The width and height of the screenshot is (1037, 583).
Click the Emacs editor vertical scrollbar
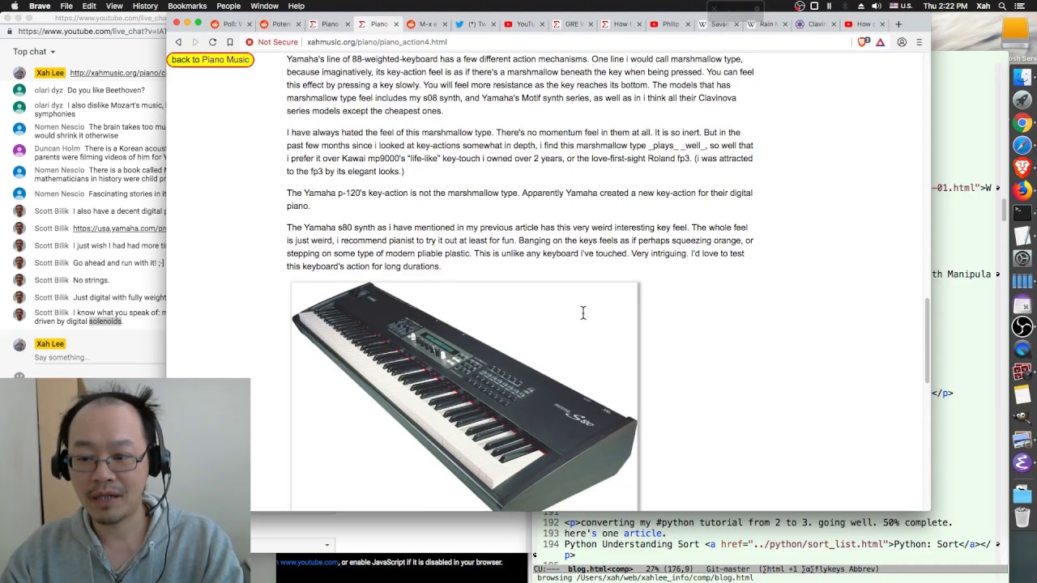[1005, 211]
